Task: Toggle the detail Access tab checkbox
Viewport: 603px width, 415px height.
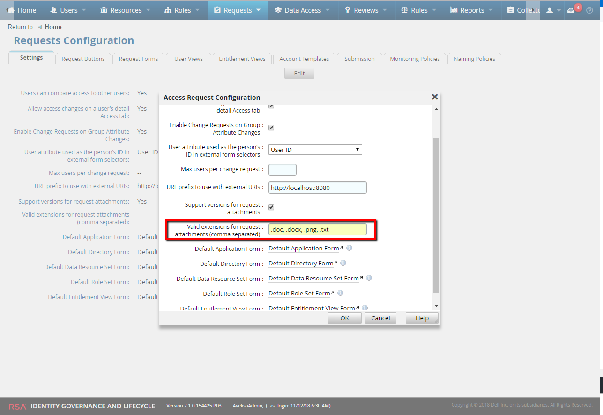Action: coord(271,106)
